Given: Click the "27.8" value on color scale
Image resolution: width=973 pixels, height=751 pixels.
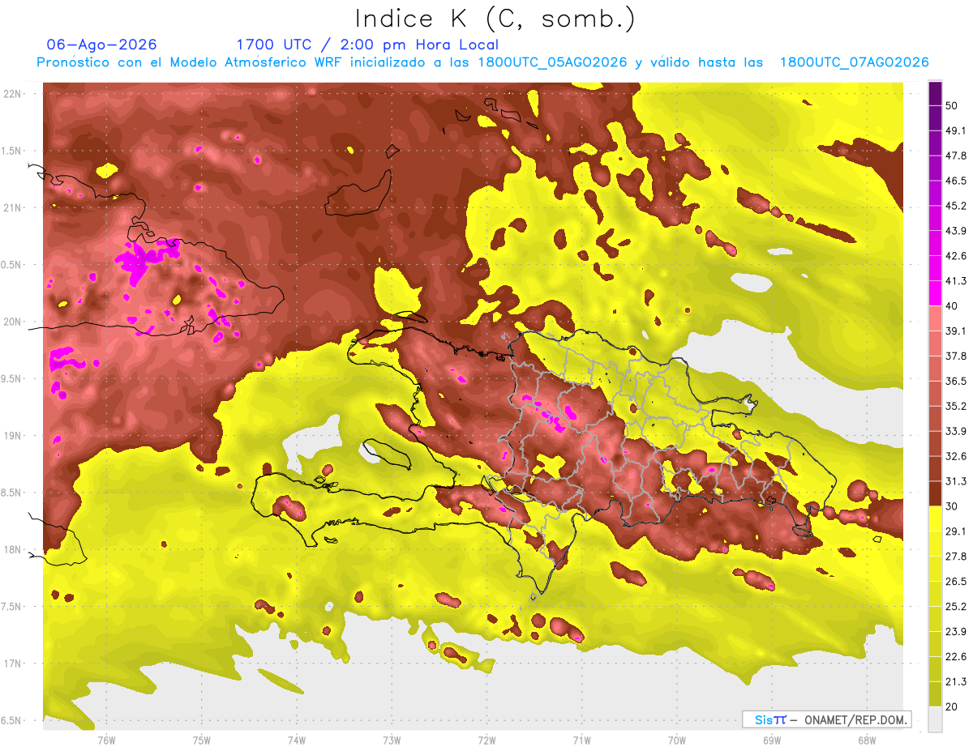Looking at the screenshot, I should [955, 556].
